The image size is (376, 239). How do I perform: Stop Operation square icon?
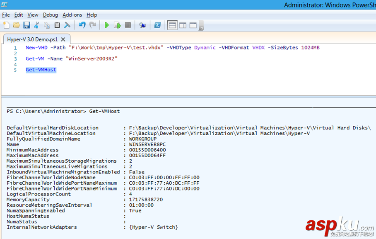tap(128, 25)
